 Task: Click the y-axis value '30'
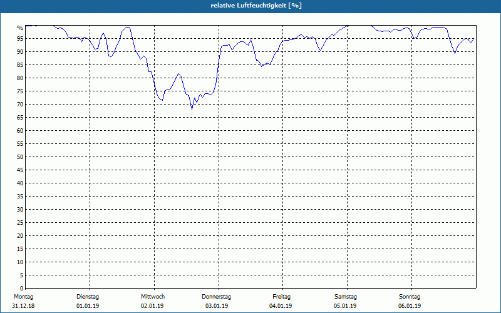point(20,210)
